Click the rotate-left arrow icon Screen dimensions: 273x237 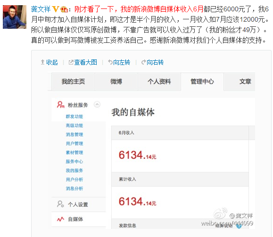point(110,62)
